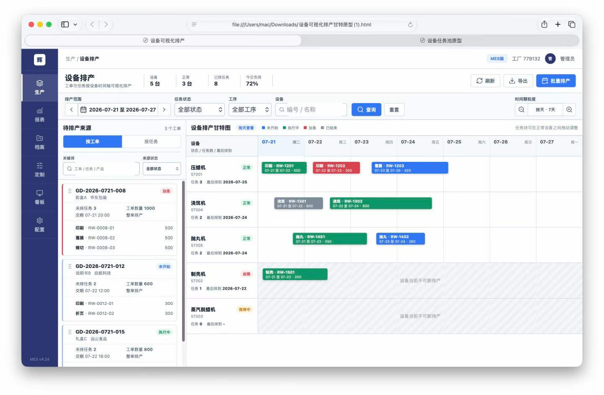Zoom in the timeline granularity
This screenshot has height=395, width=604.
569,109
